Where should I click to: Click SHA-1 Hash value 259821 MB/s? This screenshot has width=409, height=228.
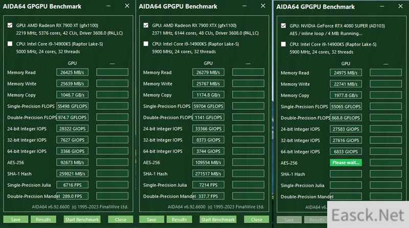pyautogui.click(x=72, y=173)
